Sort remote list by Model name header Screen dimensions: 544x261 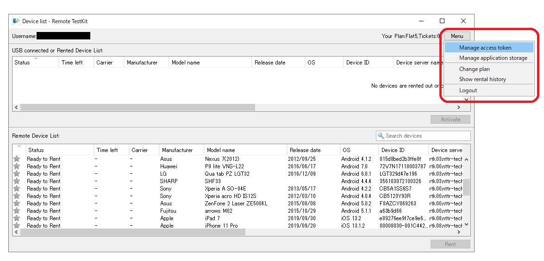245,150
